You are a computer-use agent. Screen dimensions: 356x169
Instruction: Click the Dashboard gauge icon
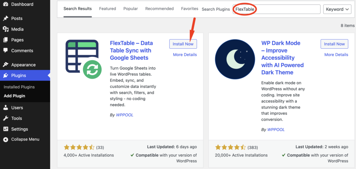click(x=6, y=4)
